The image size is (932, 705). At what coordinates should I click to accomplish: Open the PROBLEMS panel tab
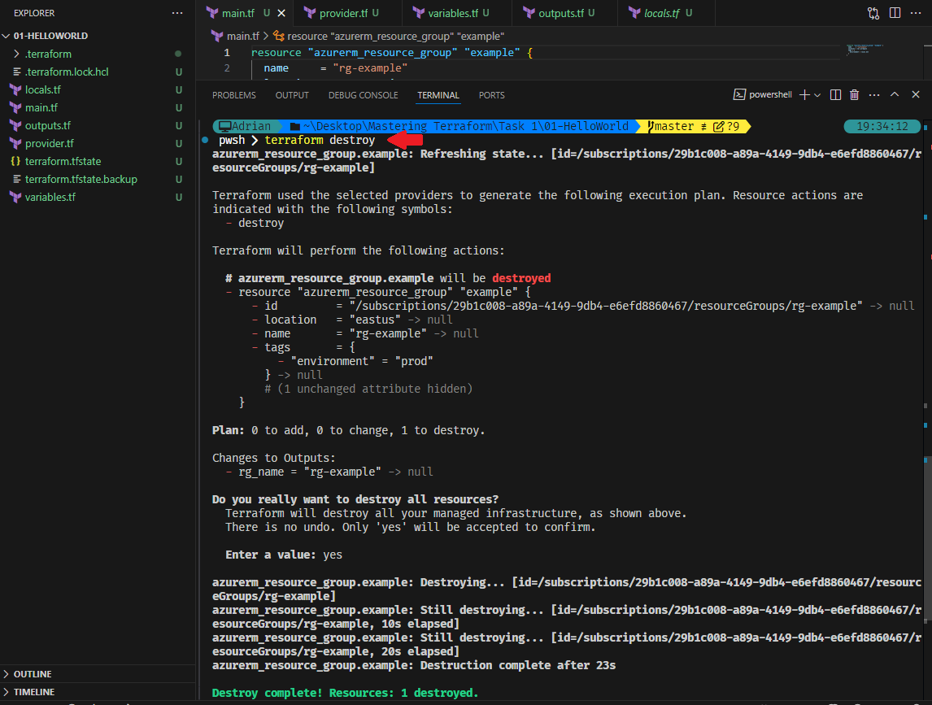point(234,95)
